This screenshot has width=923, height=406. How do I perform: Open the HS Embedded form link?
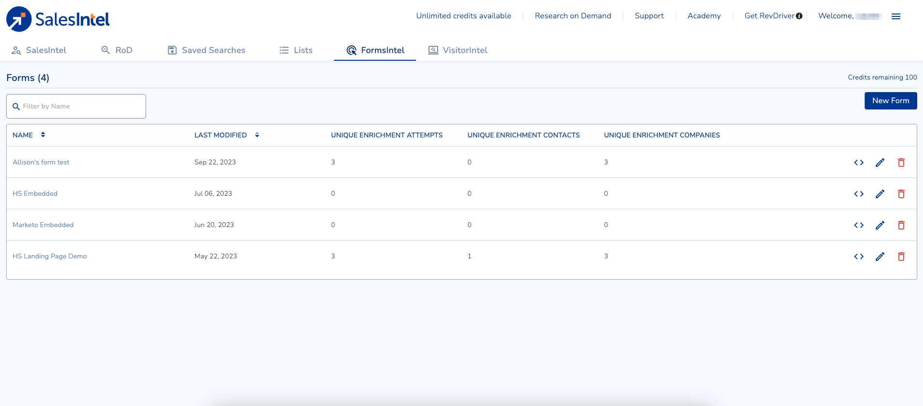click(35, 194)
